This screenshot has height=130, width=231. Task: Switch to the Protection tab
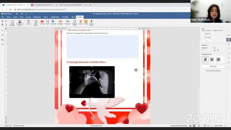coord(65,17)
